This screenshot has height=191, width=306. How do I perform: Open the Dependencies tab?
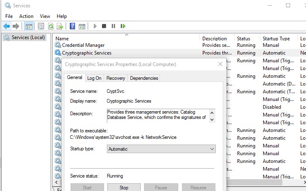(x=144, y=78)
